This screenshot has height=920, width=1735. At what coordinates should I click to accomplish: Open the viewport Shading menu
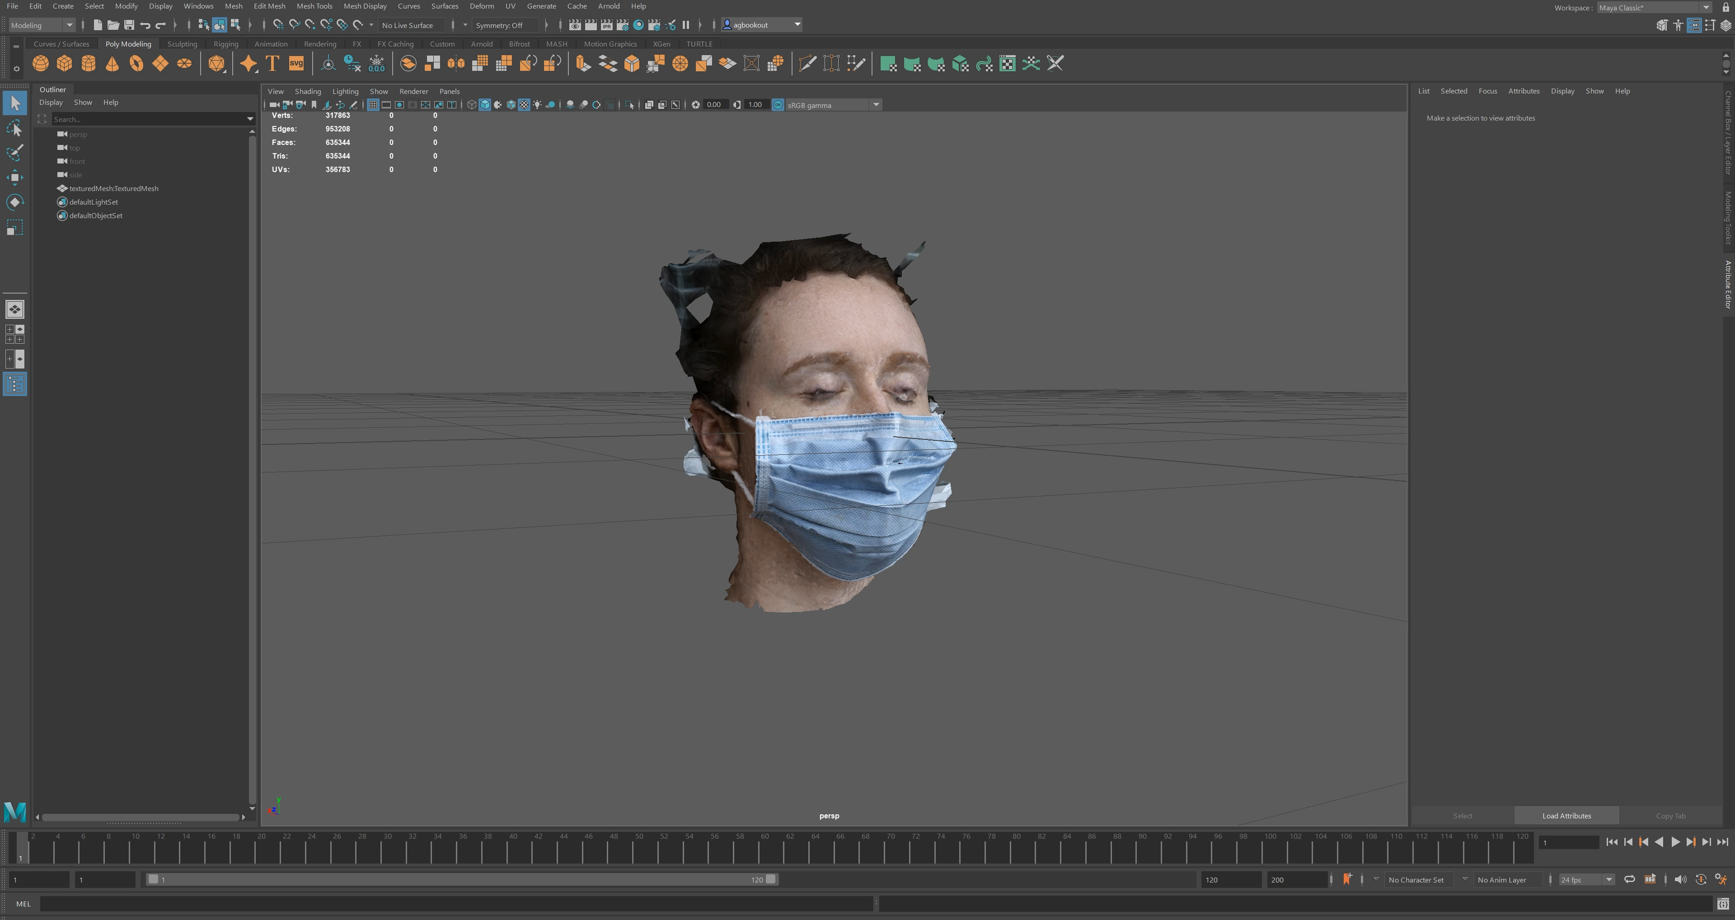(x=308, y=91)
